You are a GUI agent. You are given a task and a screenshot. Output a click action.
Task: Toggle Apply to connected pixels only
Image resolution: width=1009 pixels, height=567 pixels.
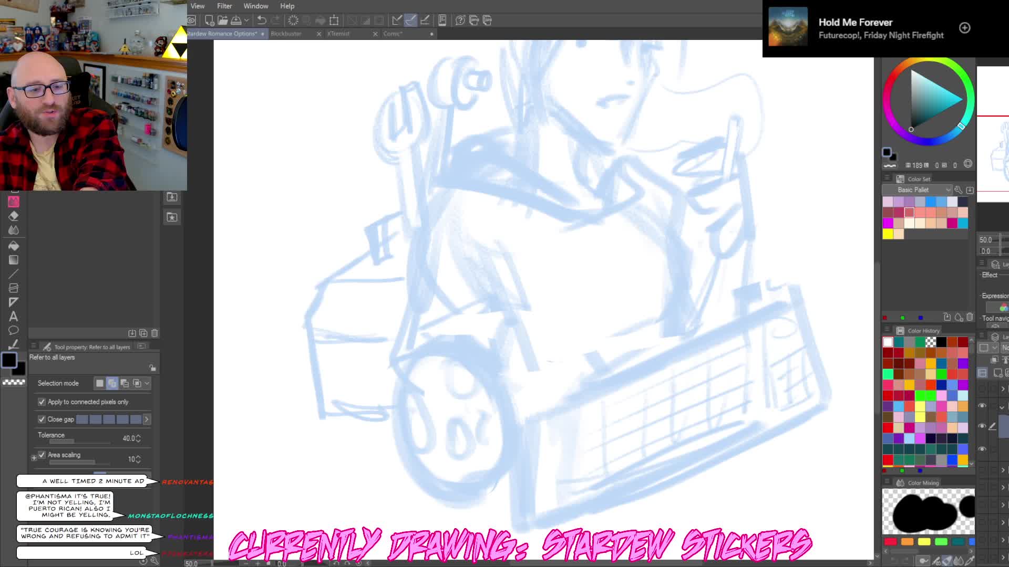click(42, 402)
